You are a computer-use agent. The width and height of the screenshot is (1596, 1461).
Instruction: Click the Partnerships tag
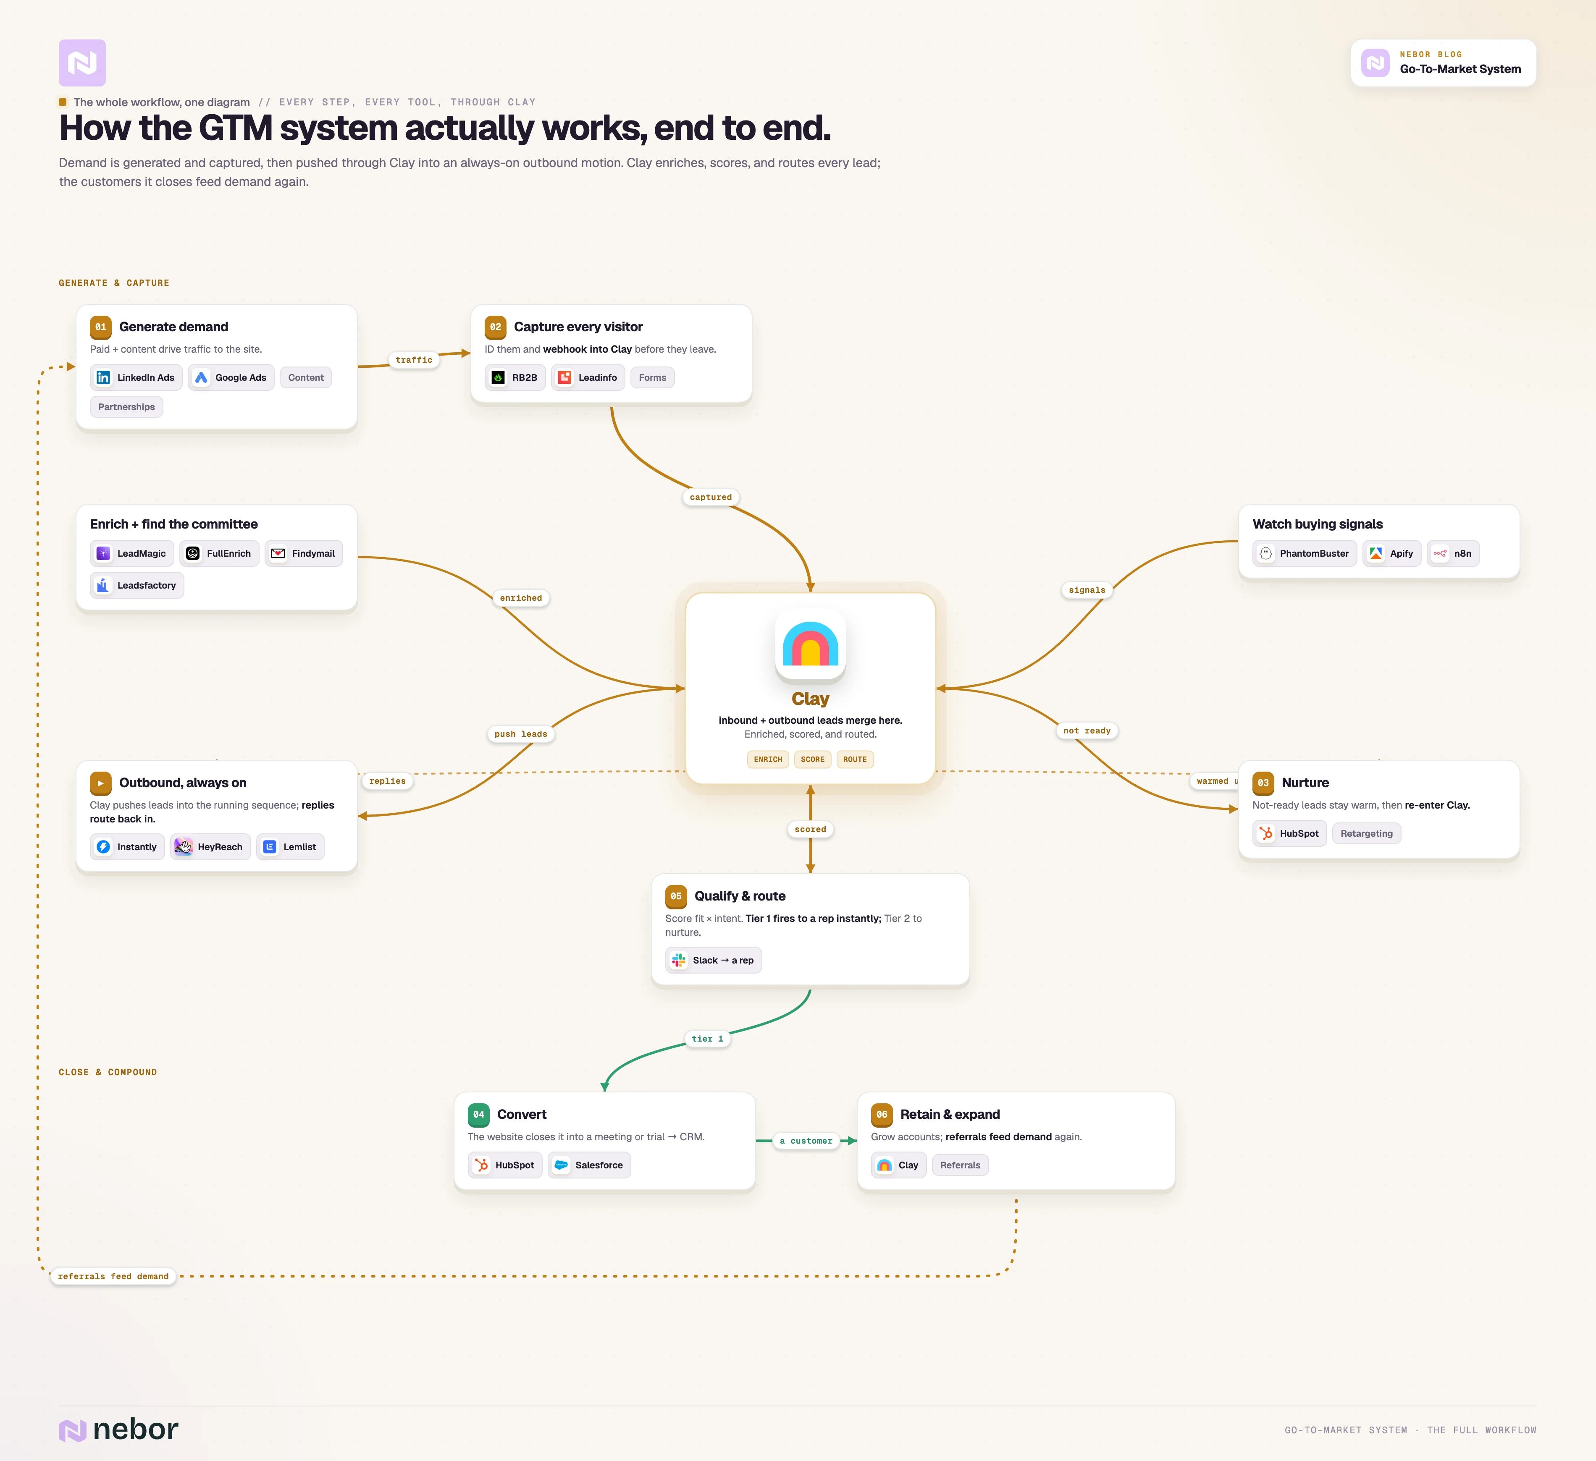[127, 407]
